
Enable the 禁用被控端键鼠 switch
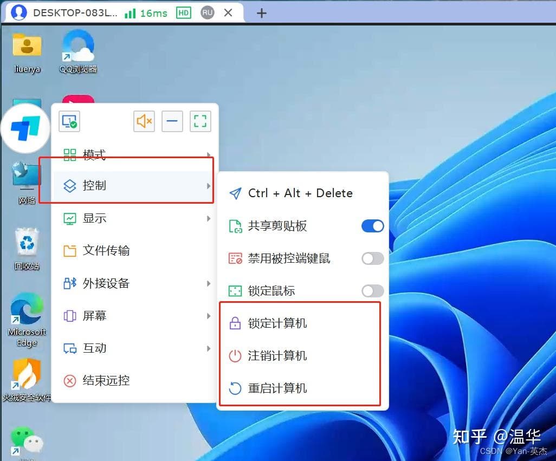tap(373, 259)
